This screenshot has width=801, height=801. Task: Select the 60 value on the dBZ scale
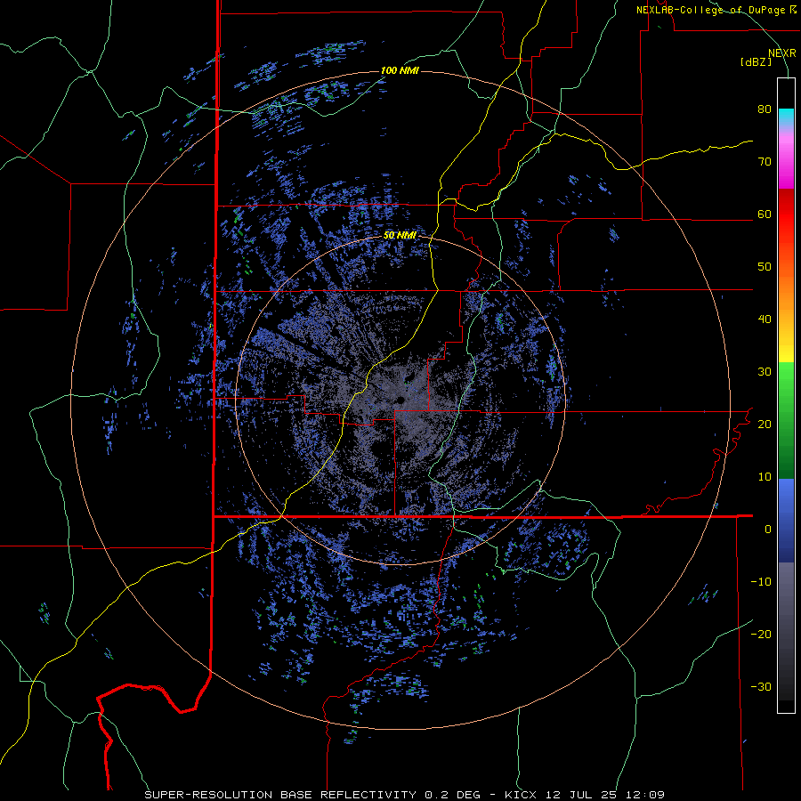point(765,214)
